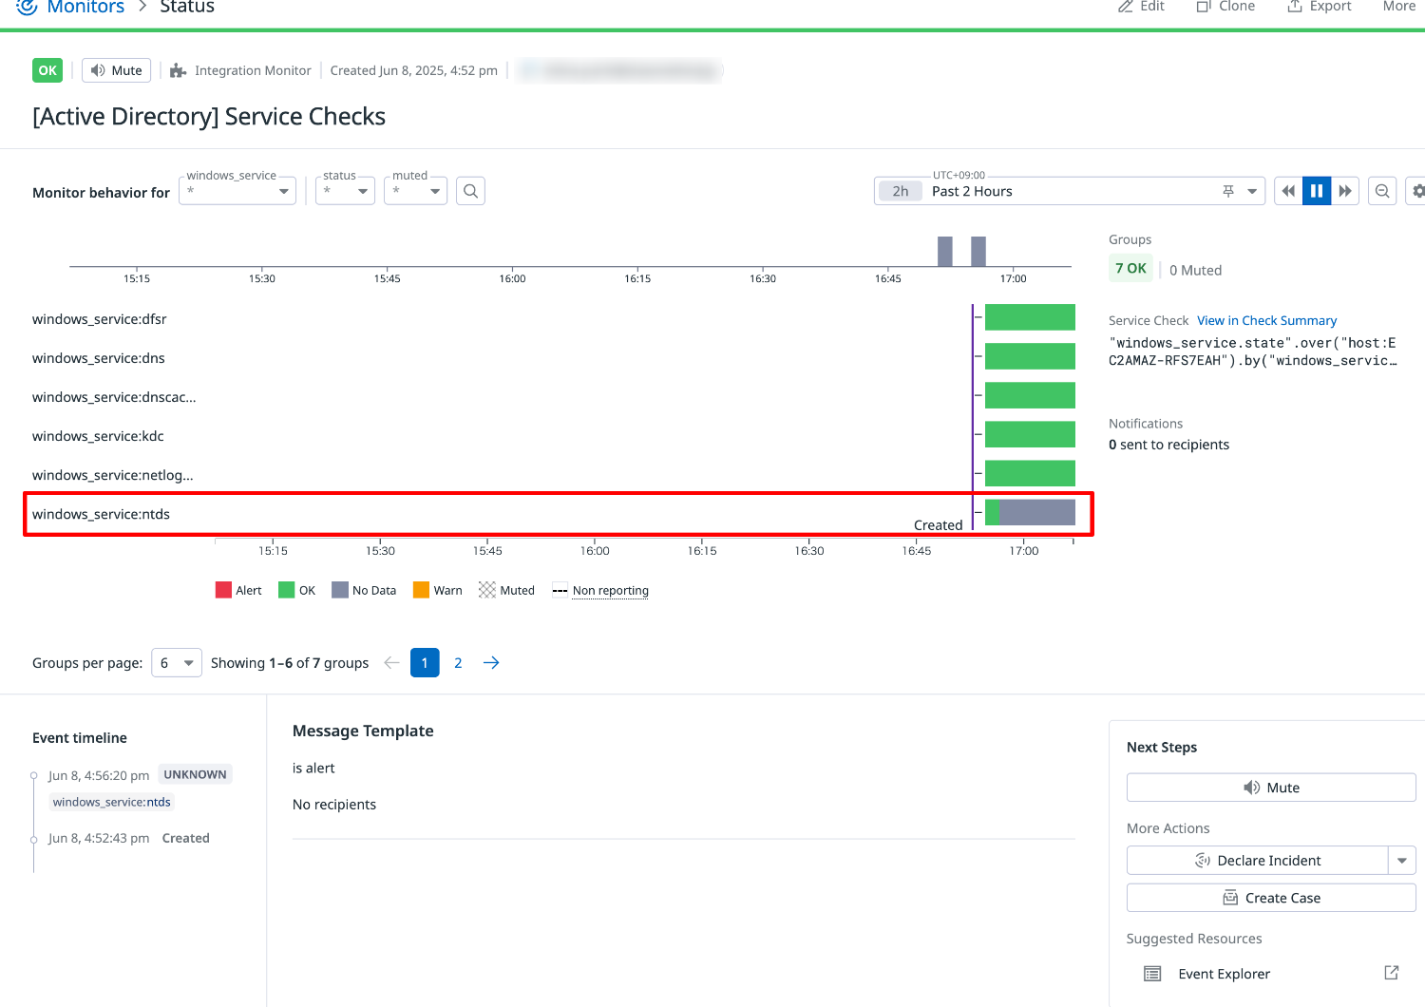Click the windows_service:ntds event tag
Image resolution: width=1425 pixels, height=1007 pixels.
[x=112, y=802]
